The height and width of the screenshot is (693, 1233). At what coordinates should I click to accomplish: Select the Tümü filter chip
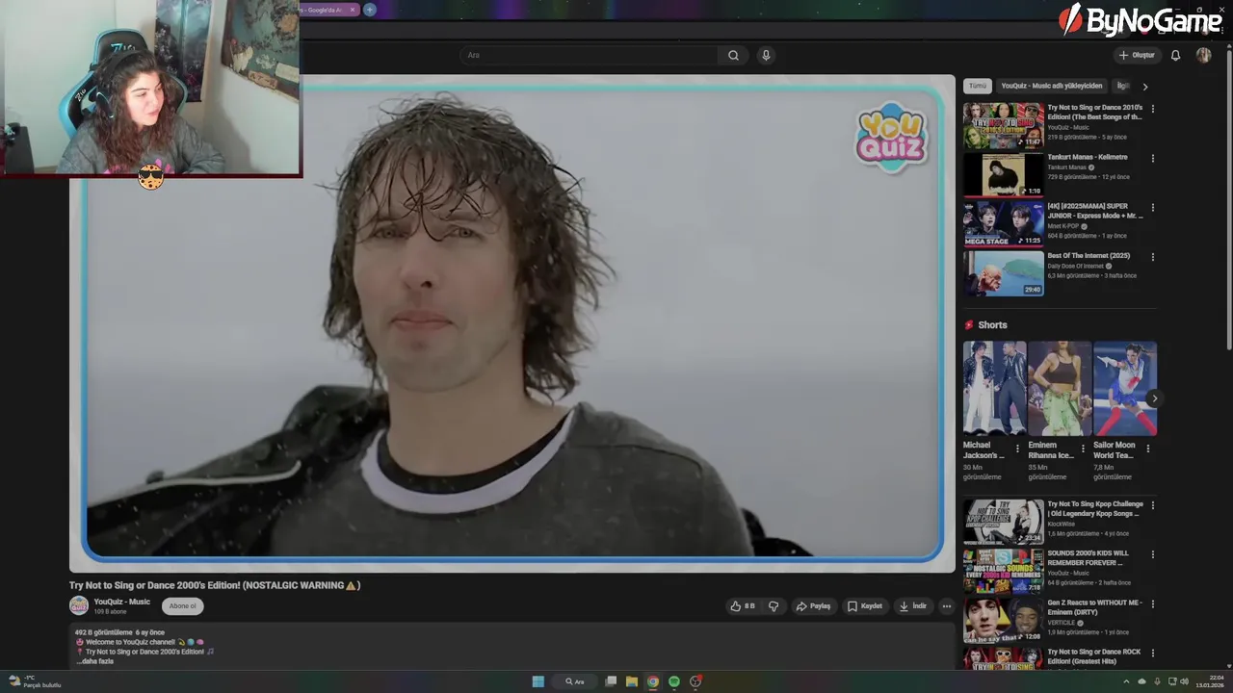[x=978, y=86]
